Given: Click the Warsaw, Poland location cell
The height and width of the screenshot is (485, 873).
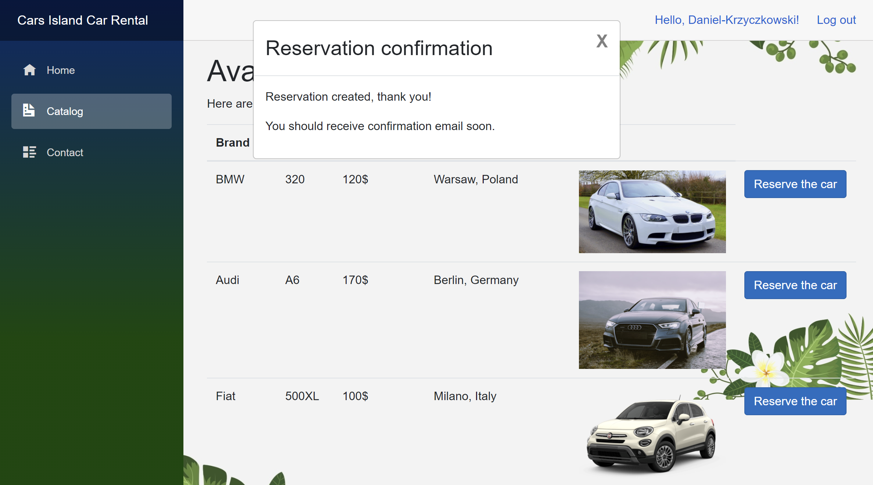Looking at the screenshot, I should click(x=476, y=179).
